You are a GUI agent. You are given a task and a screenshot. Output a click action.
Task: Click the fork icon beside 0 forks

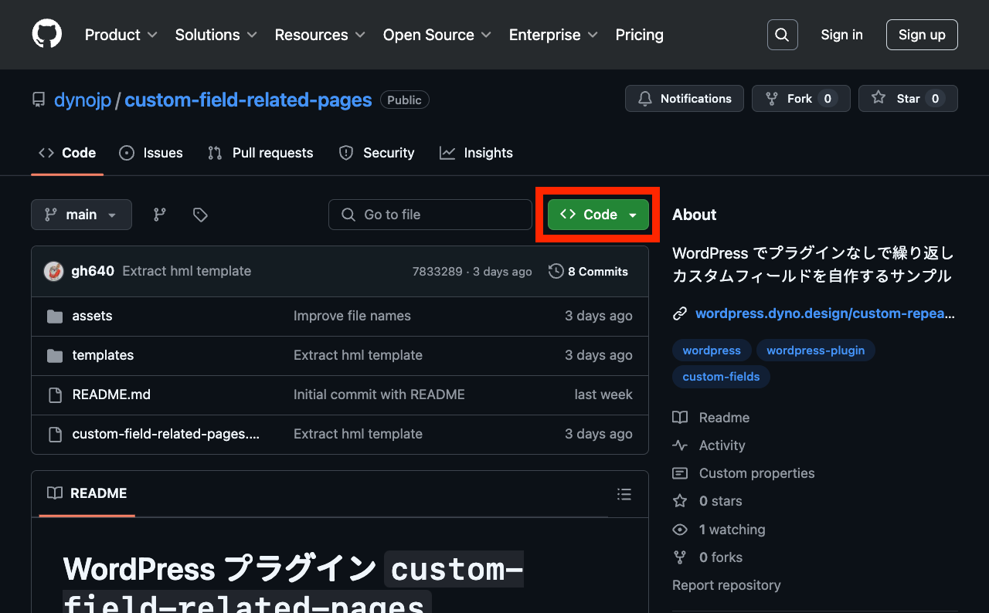coord(680,557)
